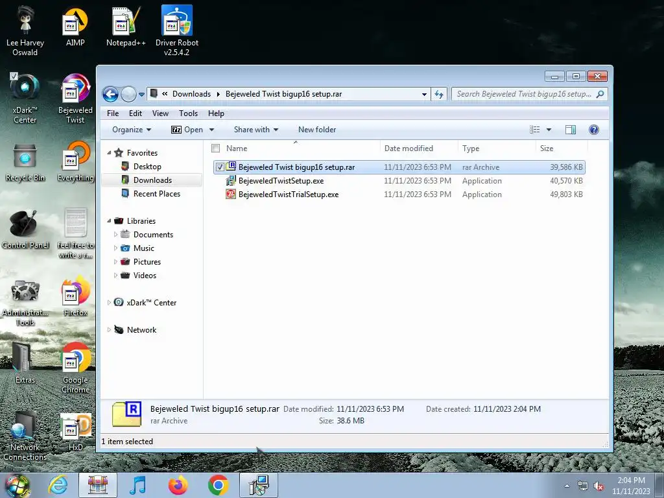
Task: Open the change view options dropdown arrow
Action: (549, 130)
